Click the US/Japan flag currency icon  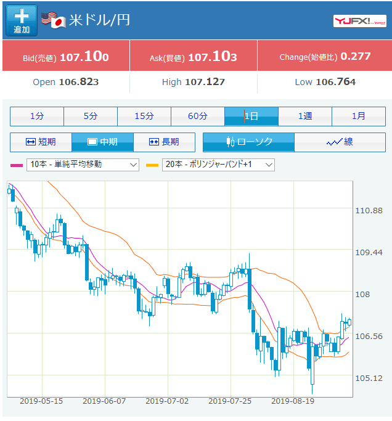click(x=53, y=19)
